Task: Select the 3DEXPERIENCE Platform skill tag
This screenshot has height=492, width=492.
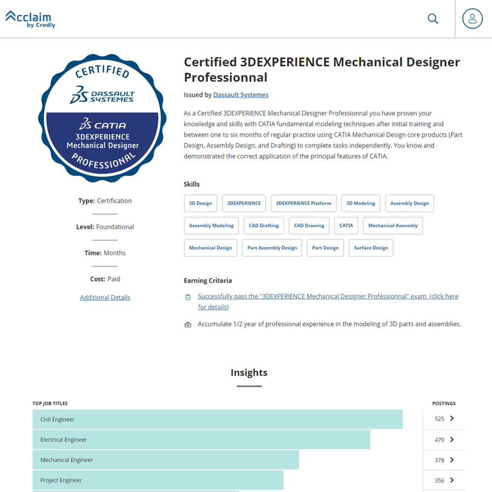Action: pos(304,203)
